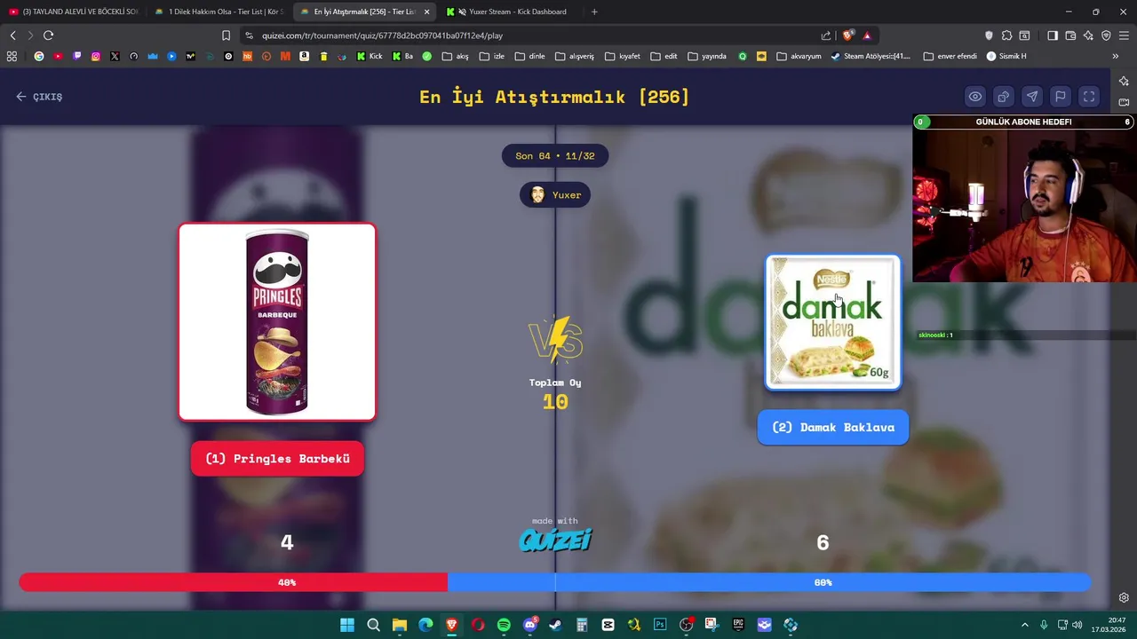Screen dimensions: 1137x639
Task: Bookmark this page icon
Action: pyautogui.click(x=226, y=35)
